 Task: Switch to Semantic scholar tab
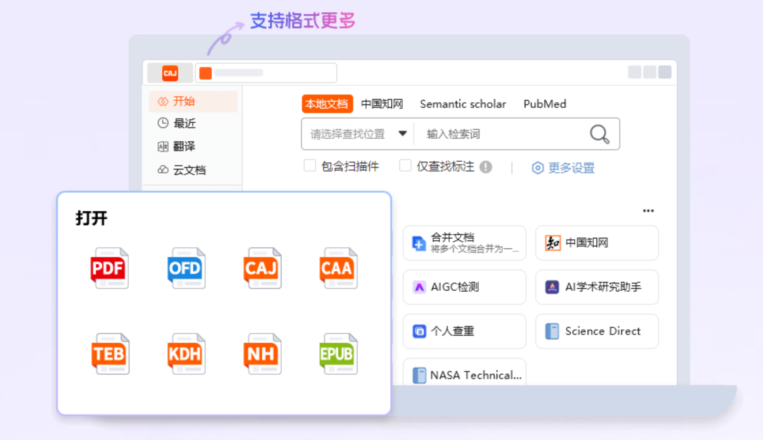463,104
